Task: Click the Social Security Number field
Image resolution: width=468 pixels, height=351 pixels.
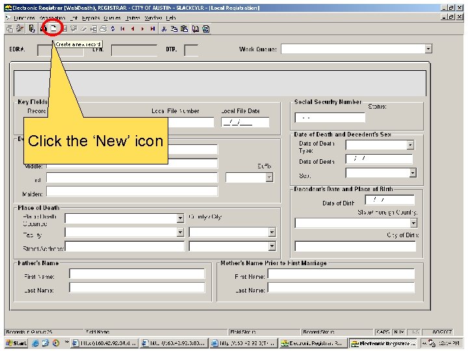Action: (330, 117)
